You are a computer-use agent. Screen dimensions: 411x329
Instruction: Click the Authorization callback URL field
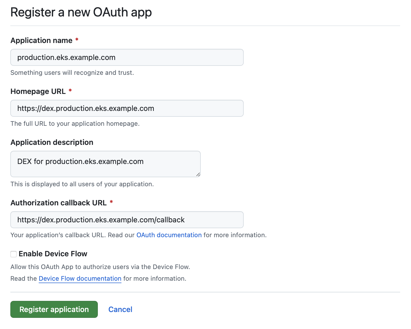tap(127, 220)
